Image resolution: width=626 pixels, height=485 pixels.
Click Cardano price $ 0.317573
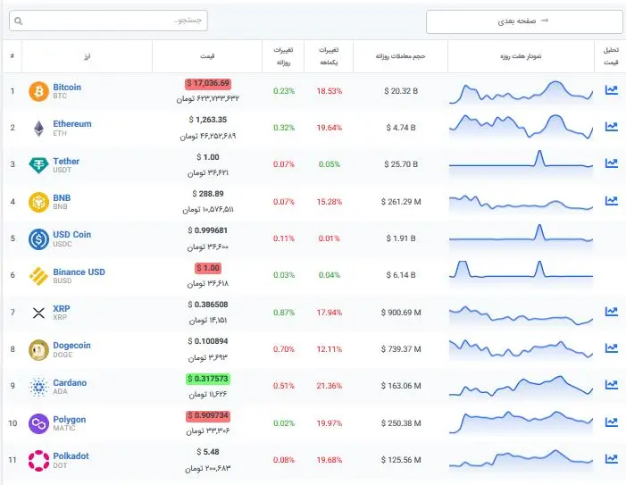click(208, 379)
